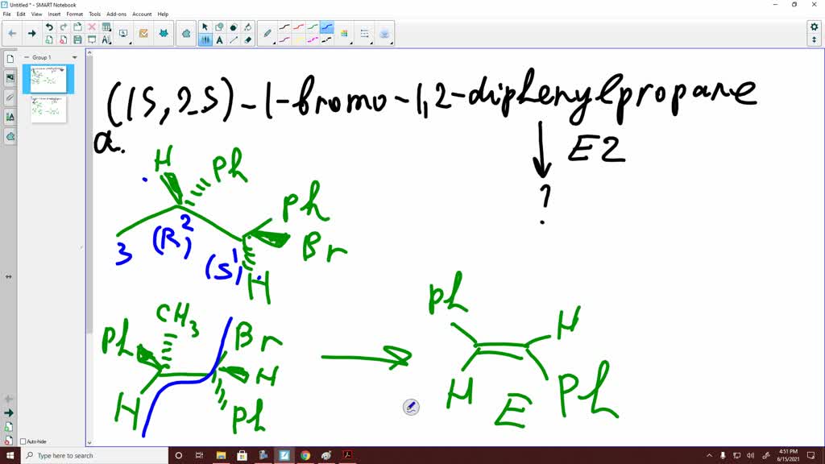Image resolution: width=825 pixels, height=464 pixels.
Task: Open the Gallery sidebar tab
Action: (x=10, y=77)
